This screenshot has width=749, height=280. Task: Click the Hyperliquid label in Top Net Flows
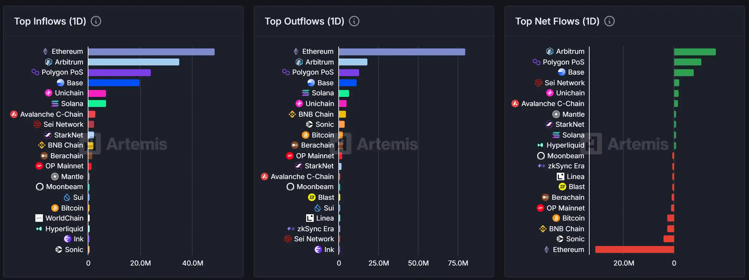(x=566, y=145)
